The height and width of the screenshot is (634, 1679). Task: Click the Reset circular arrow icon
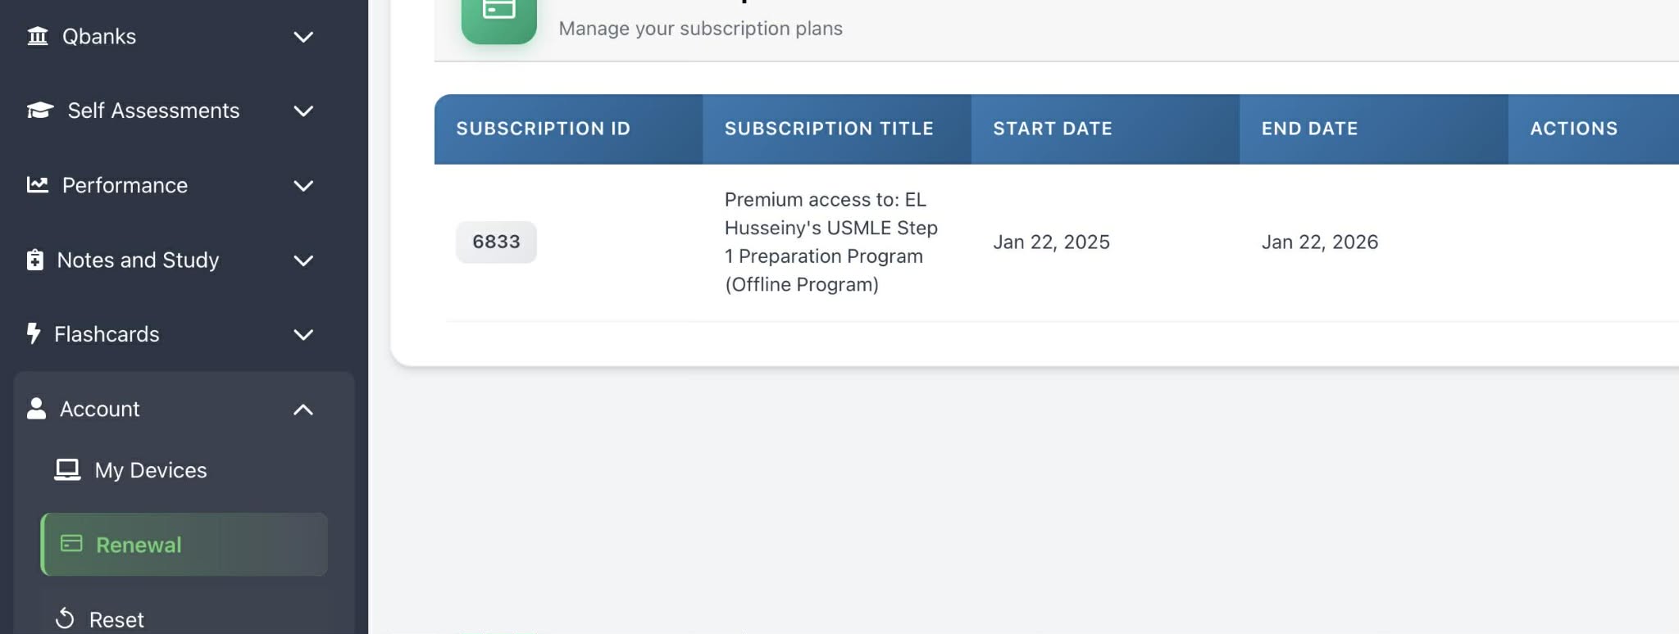click(65, 618)
